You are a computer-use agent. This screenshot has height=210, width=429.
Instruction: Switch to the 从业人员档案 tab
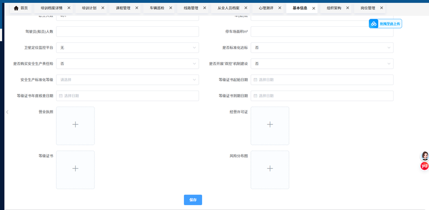228,8
